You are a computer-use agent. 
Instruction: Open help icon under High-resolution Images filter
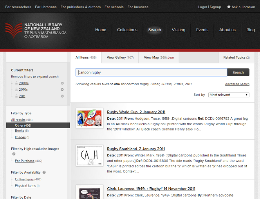click(x=14, y=154)
